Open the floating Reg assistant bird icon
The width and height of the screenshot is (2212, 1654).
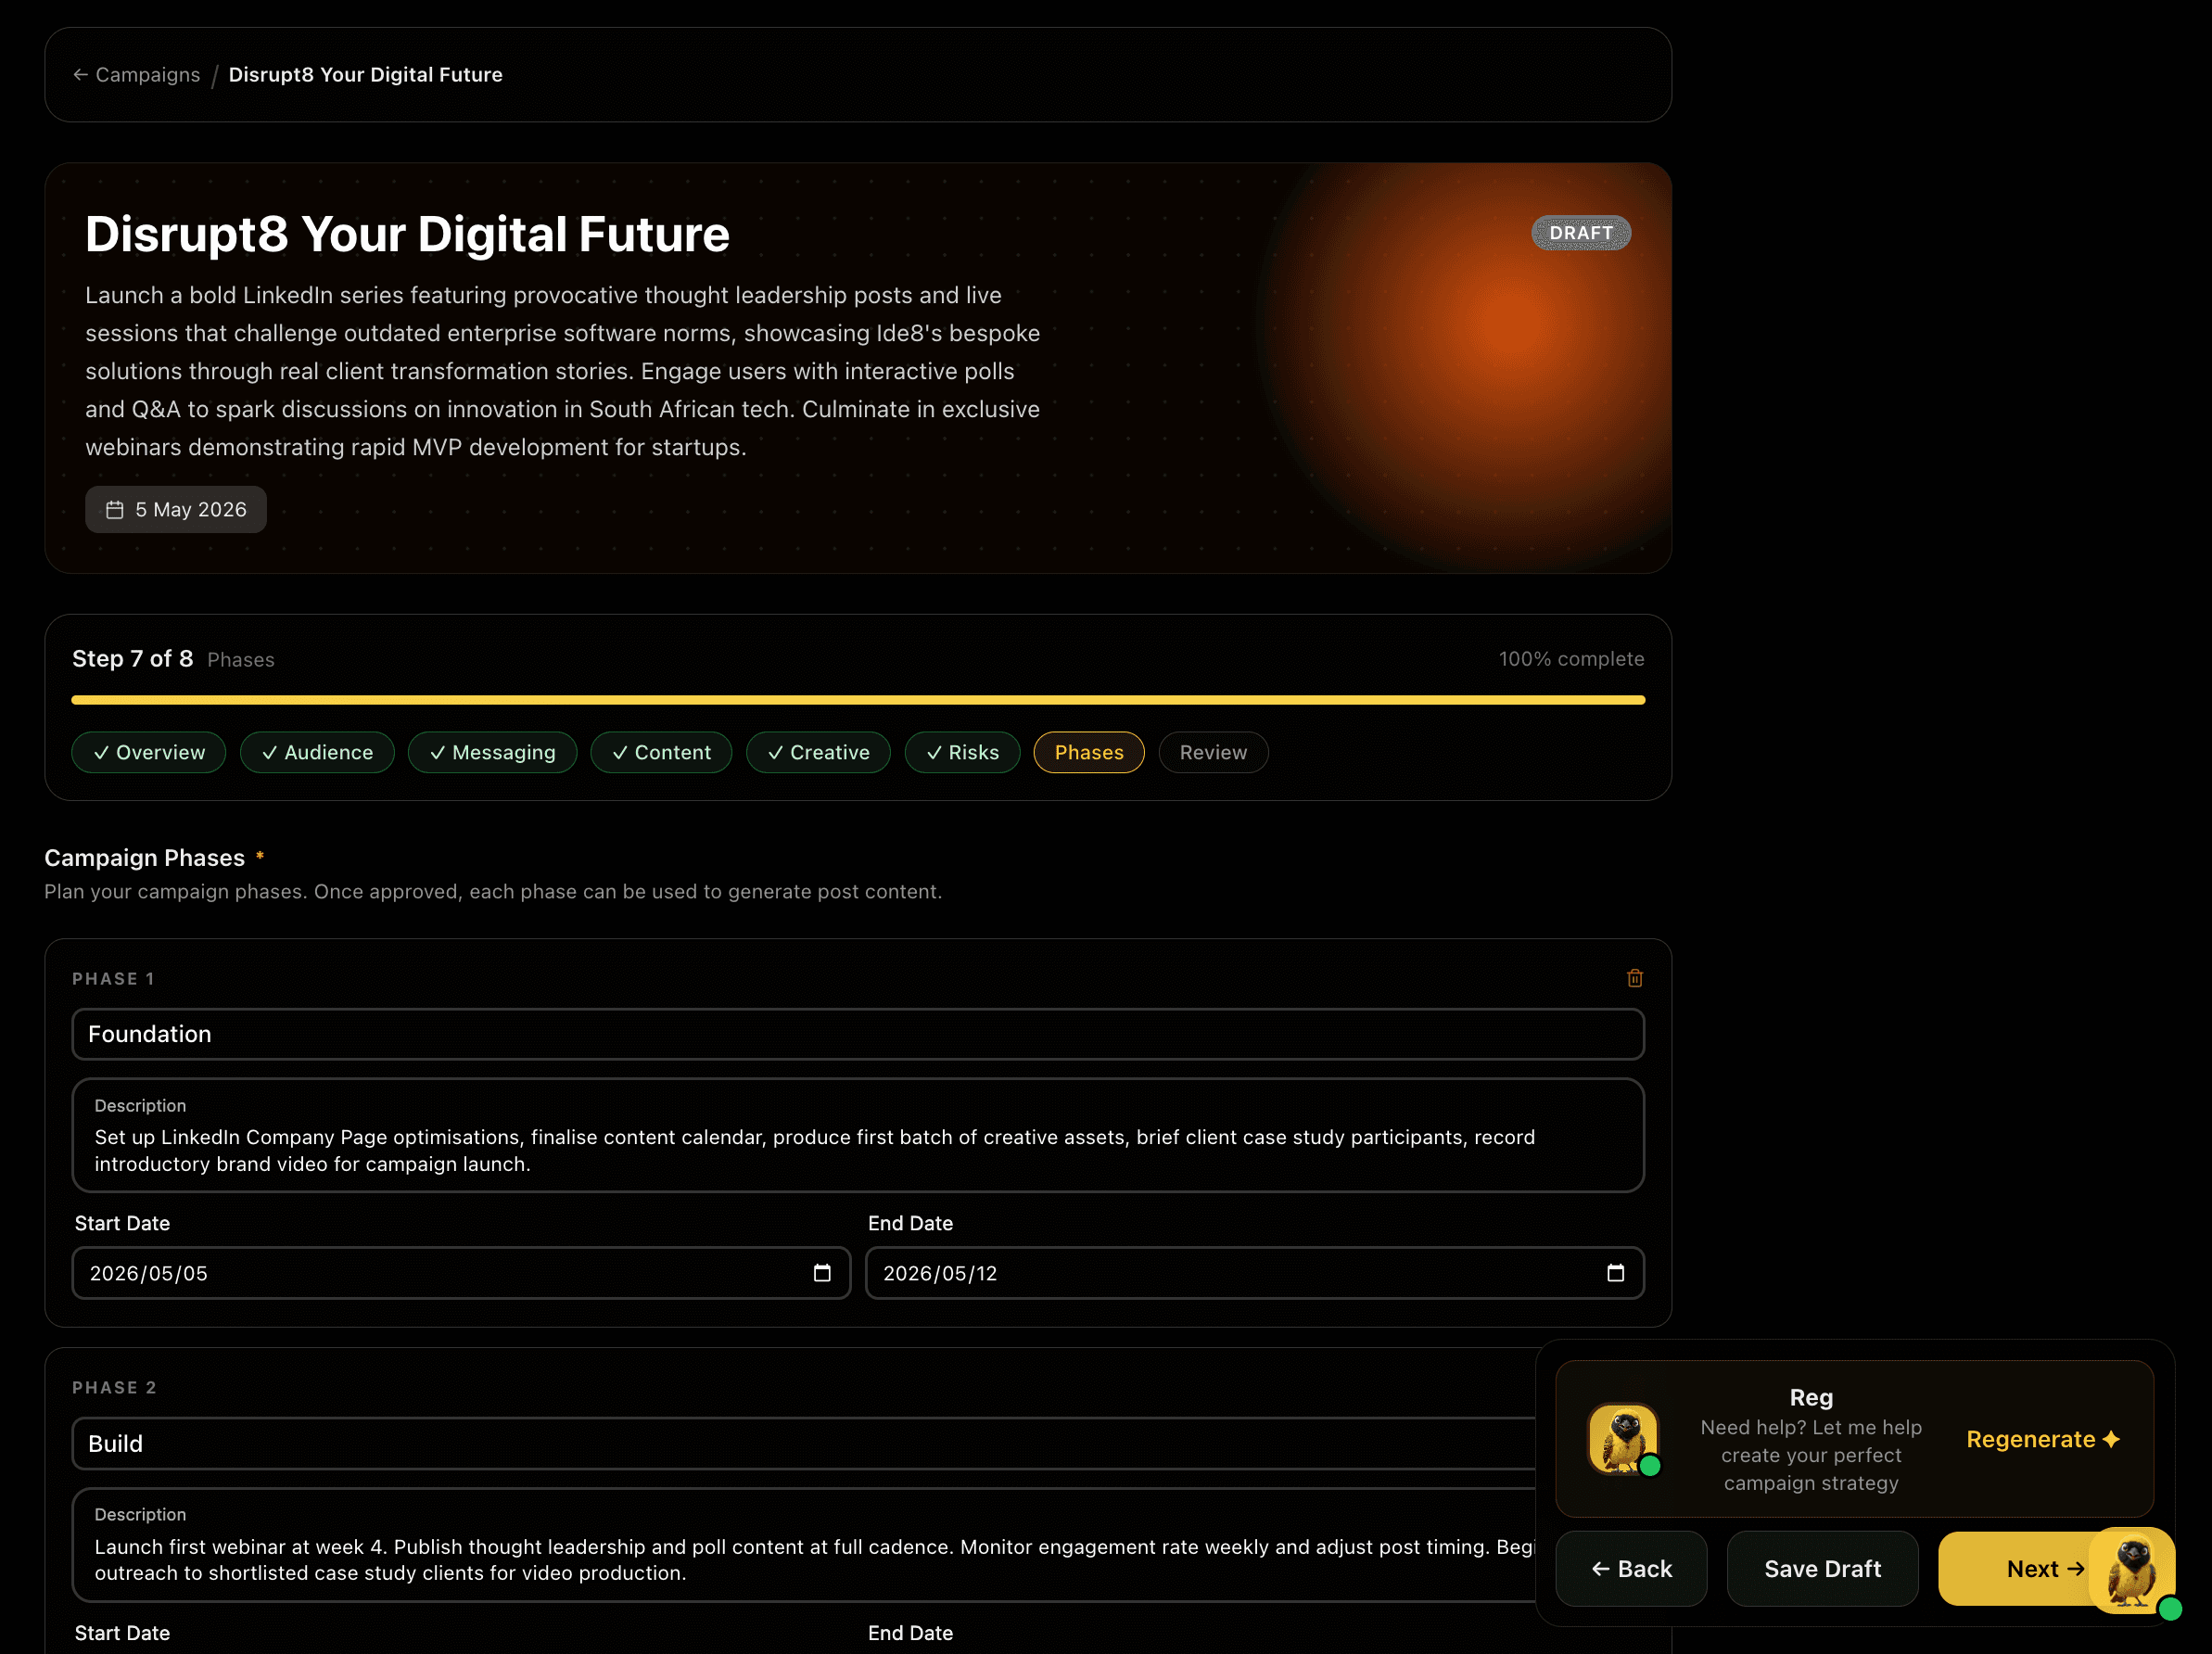click(2132, 1570)
